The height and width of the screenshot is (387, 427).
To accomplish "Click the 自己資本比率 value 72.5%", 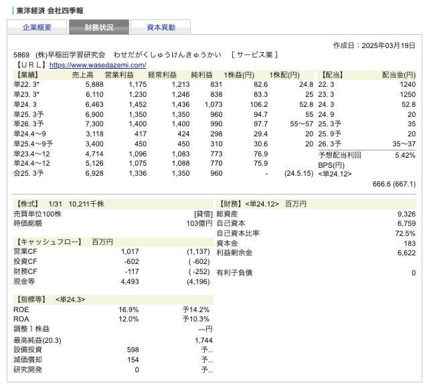I will point(405,233).
